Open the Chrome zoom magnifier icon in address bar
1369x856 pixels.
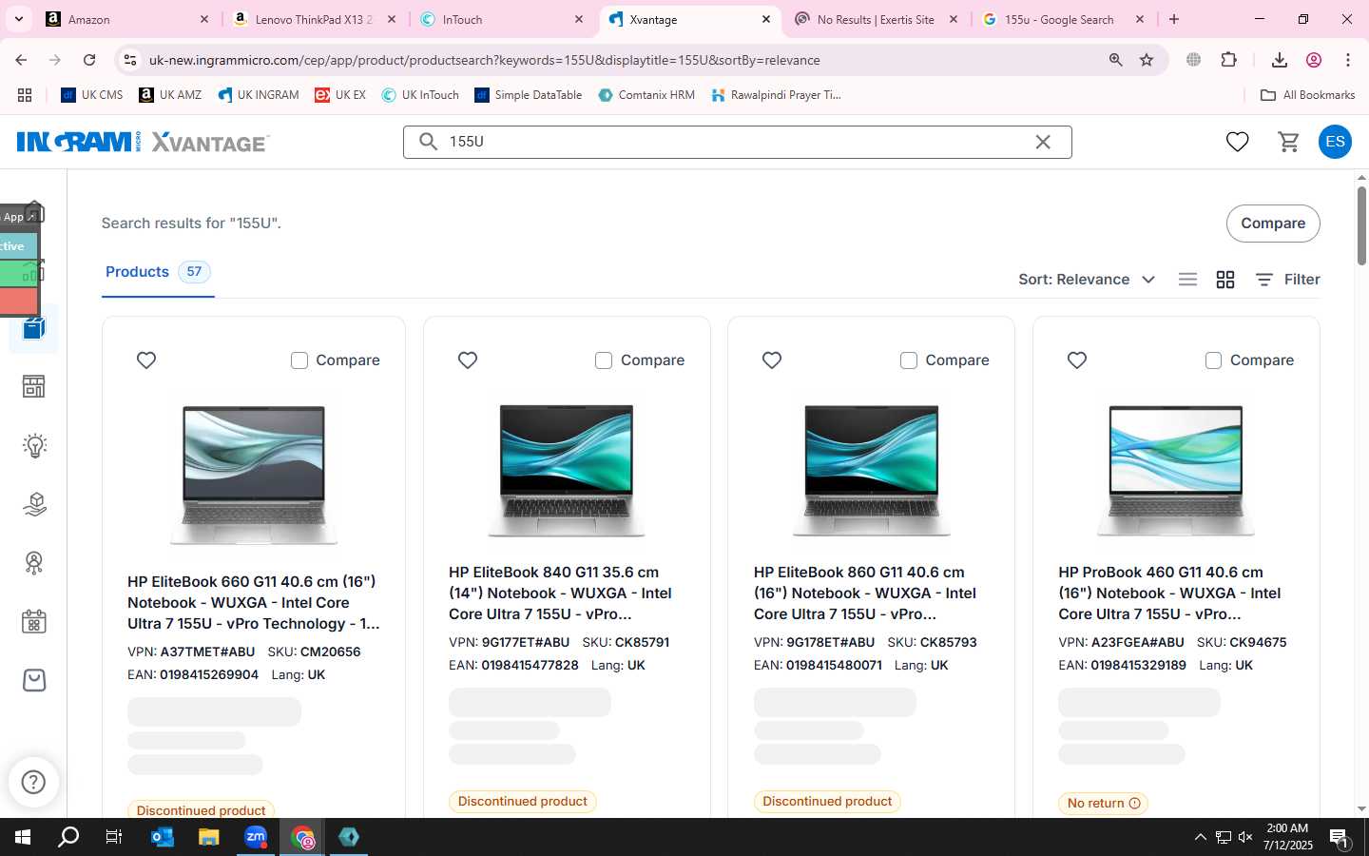tap(1116, 60)
